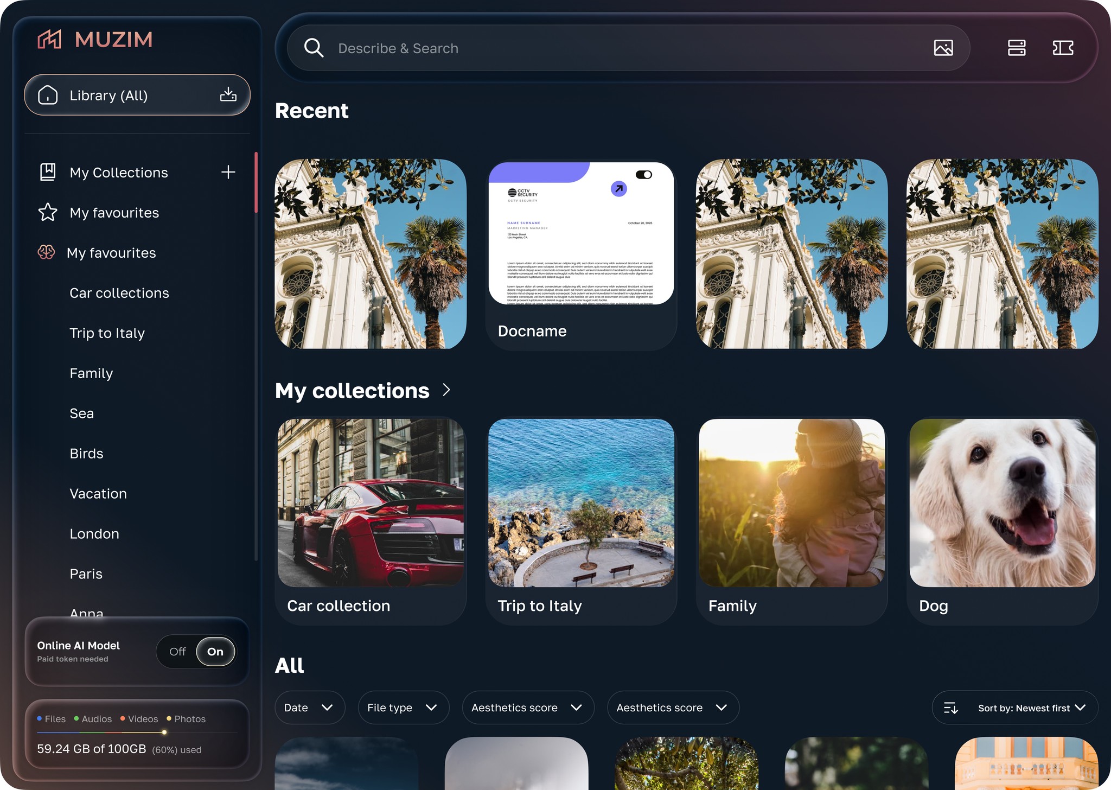Screen dimensions: 1111x790
Task: Add a new collection with plus icon
Action: pos(228,172)
